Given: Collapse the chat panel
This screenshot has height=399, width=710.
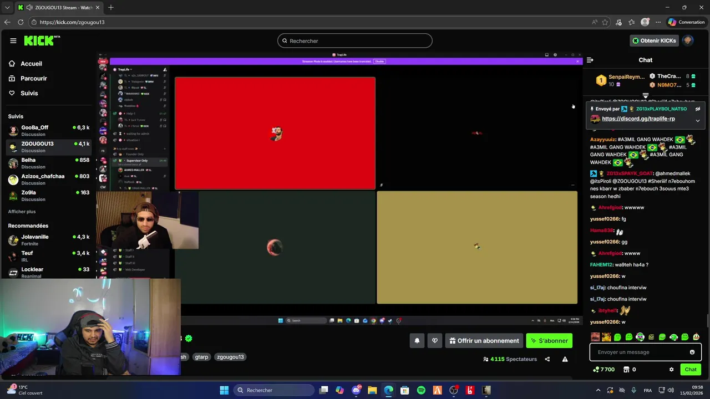Looking at the screenshot, I should pos(590,60).
